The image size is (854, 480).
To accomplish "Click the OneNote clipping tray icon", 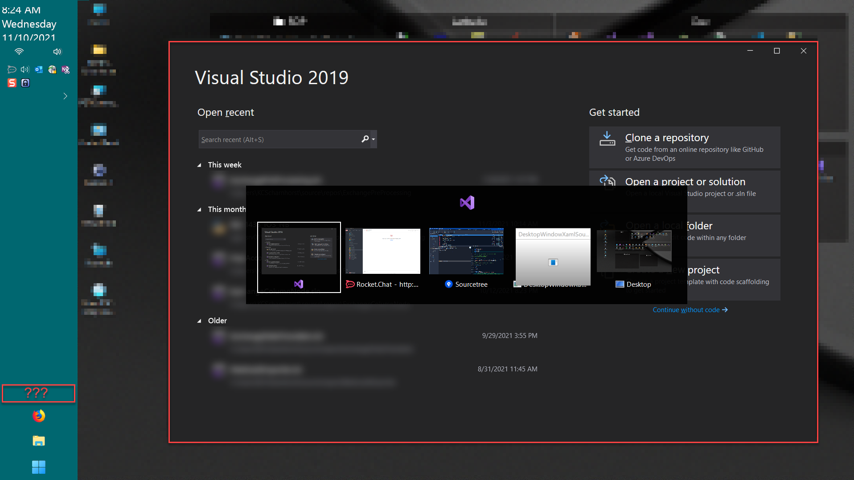I will click(66, 69).
